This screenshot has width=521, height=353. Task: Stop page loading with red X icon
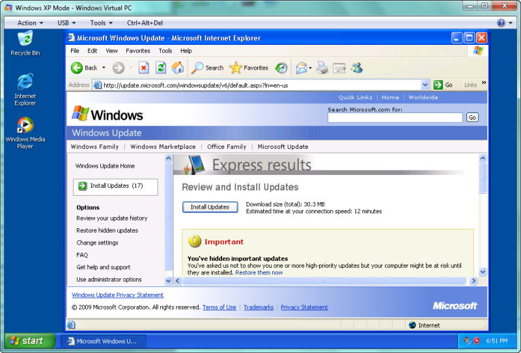coord(143,68)
